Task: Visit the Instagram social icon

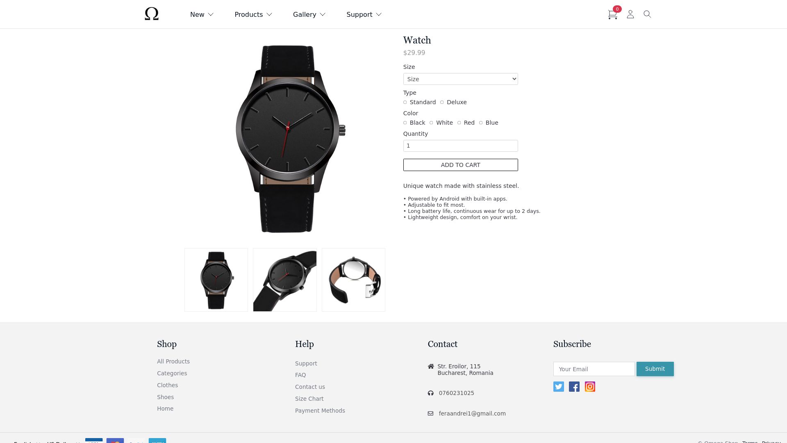Action: click(590, 387)
